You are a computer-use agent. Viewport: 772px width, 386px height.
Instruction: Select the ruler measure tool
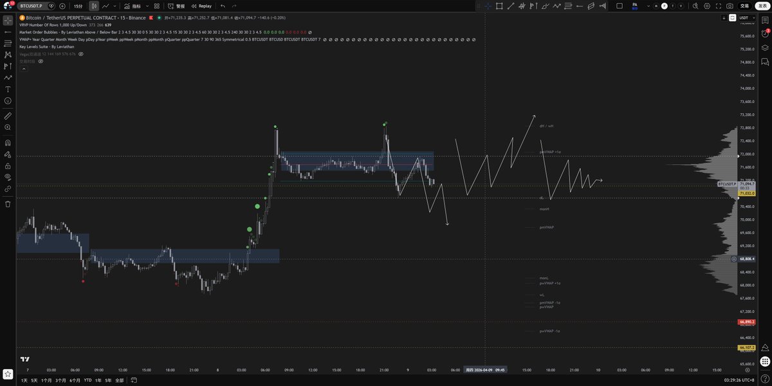pyautogui.click(x=8, y=116)
